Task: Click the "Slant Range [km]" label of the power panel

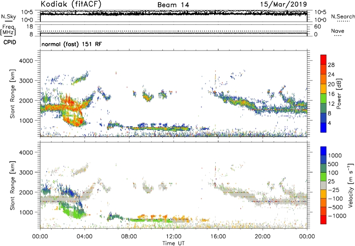Action: pos(12,94)
